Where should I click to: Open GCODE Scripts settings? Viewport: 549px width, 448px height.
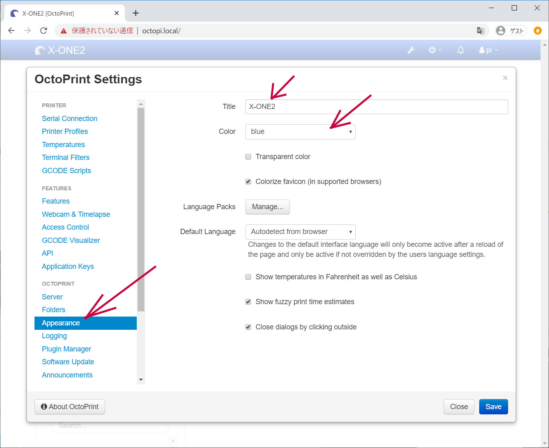point(66,171)
